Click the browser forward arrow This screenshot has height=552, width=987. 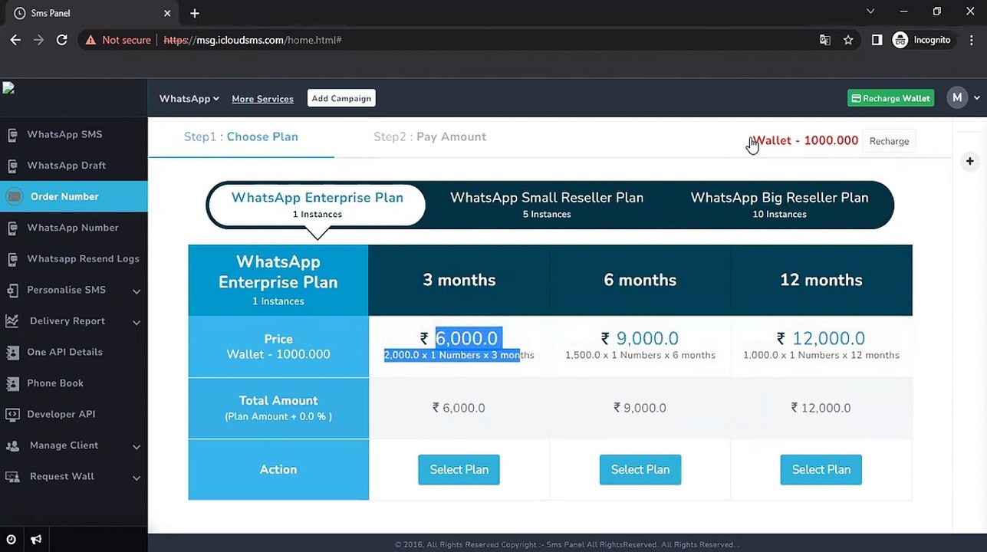(38, 40)
